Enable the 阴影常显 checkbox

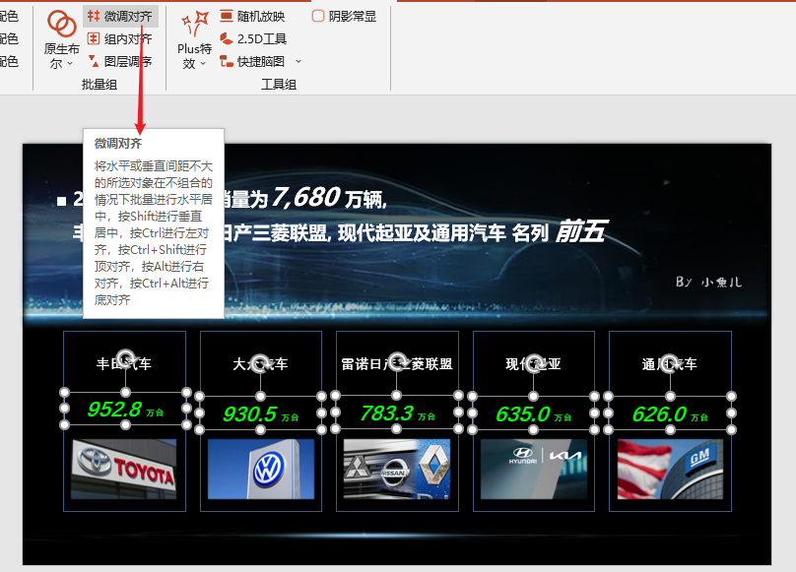(318, 16)
